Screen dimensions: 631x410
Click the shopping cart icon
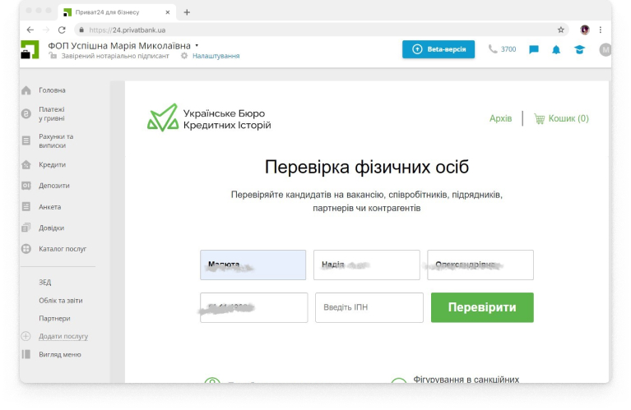tap(539, 118)
